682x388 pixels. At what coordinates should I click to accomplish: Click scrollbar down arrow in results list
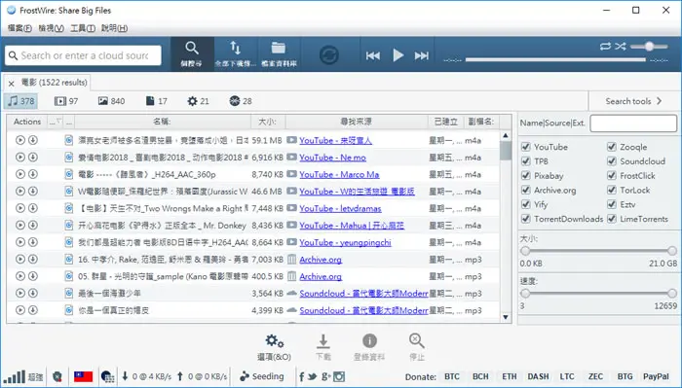point(506,317)
